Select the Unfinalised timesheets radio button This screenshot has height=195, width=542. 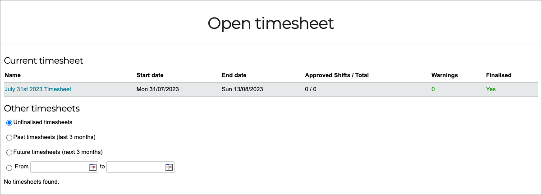point(9,123)
